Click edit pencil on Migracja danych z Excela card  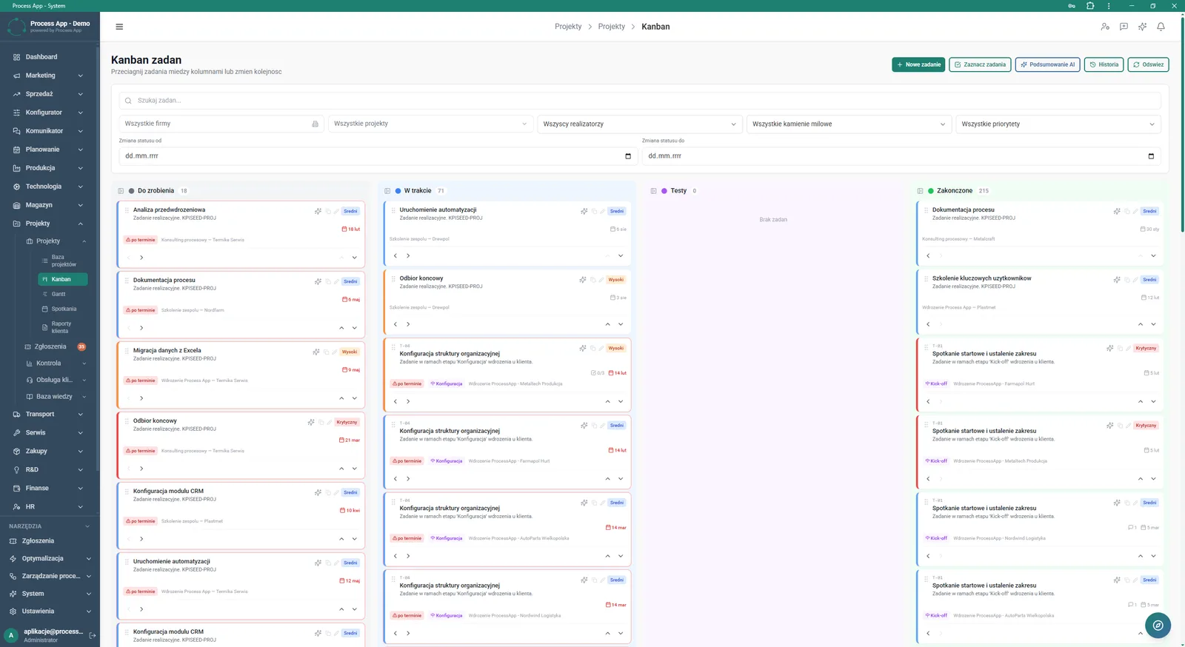click(335, 352)
